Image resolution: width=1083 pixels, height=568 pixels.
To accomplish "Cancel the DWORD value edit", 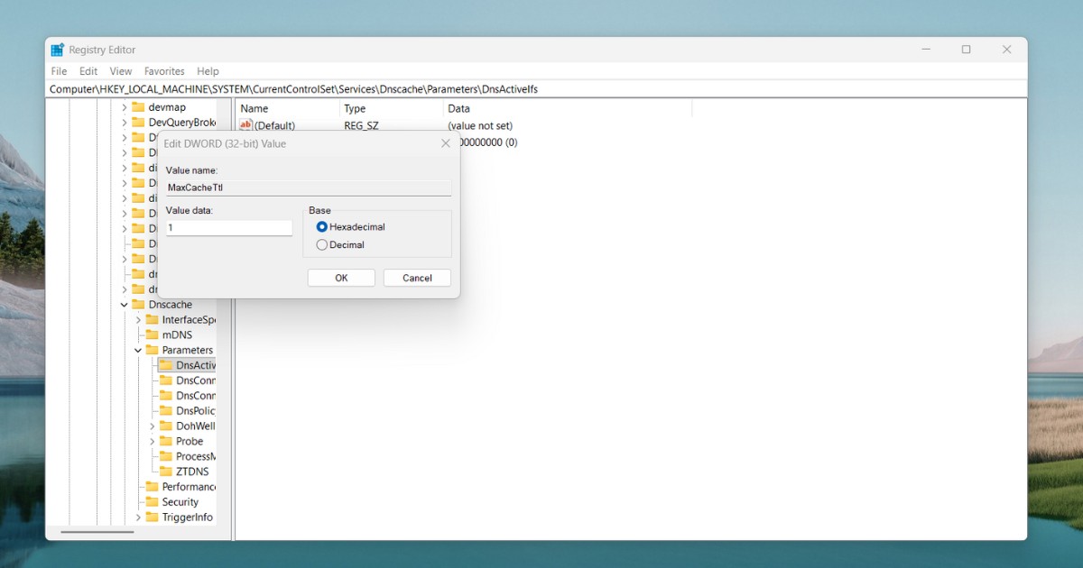I will click(x=417, y=277).
